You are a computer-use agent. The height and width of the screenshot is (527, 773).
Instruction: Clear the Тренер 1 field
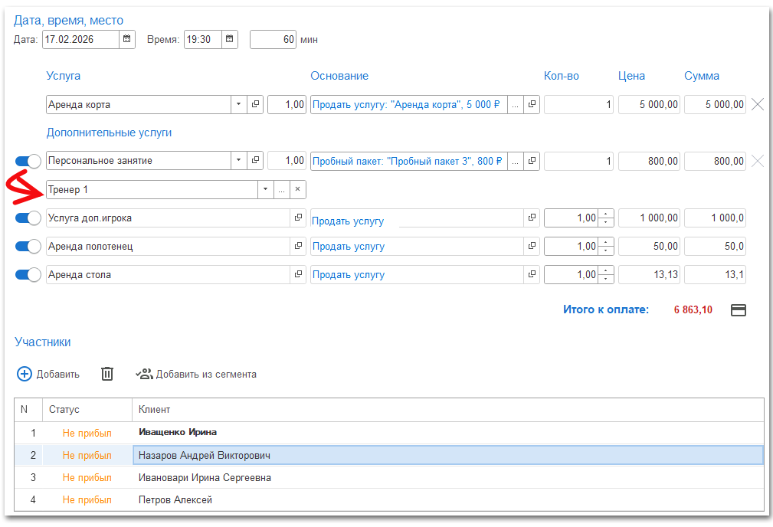(x=298, y=190)
